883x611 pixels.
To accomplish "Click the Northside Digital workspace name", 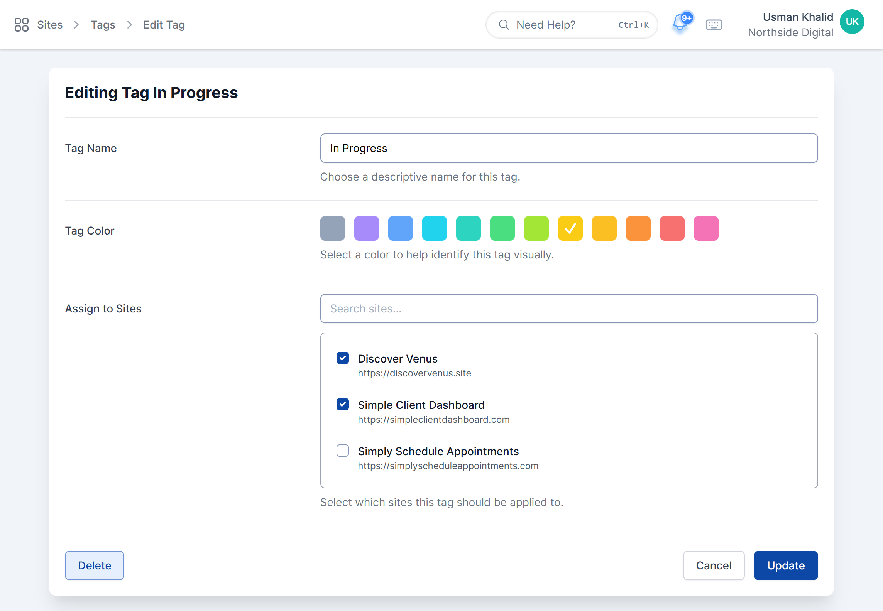I will coord(790,32).
